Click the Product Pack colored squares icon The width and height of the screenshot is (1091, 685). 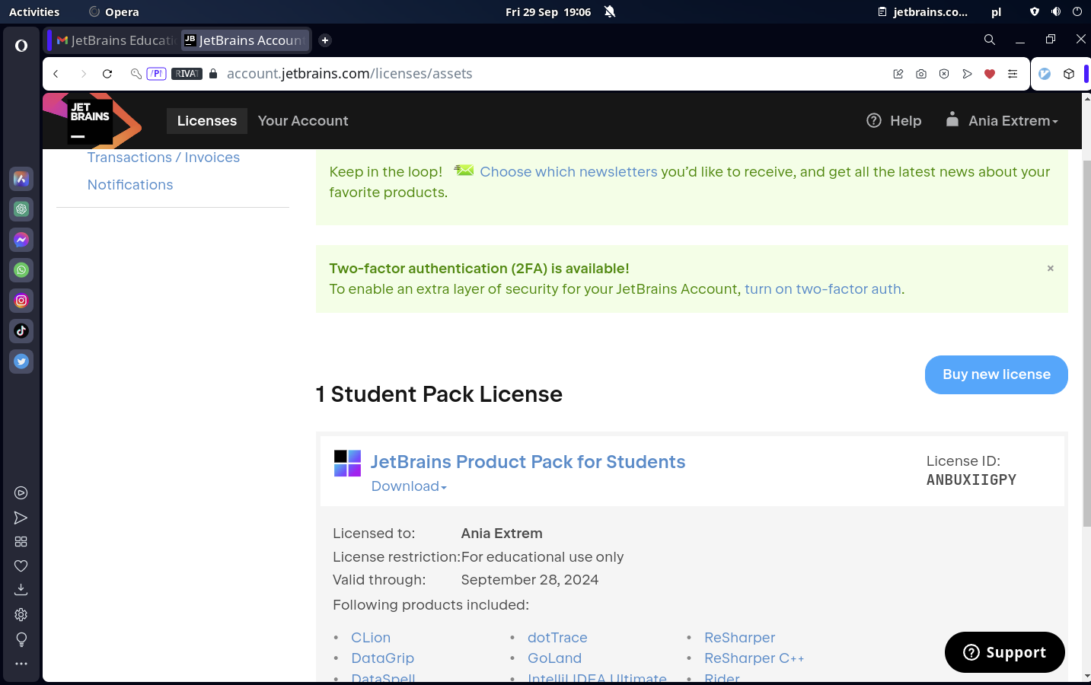tap(348, 464)
